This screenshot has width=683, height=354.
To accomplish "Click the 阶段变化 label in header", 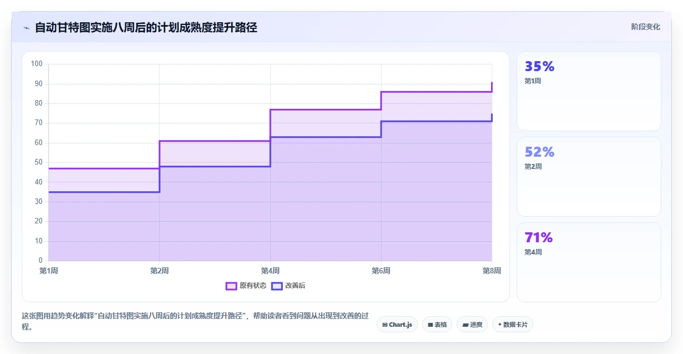I will (645, 27).
